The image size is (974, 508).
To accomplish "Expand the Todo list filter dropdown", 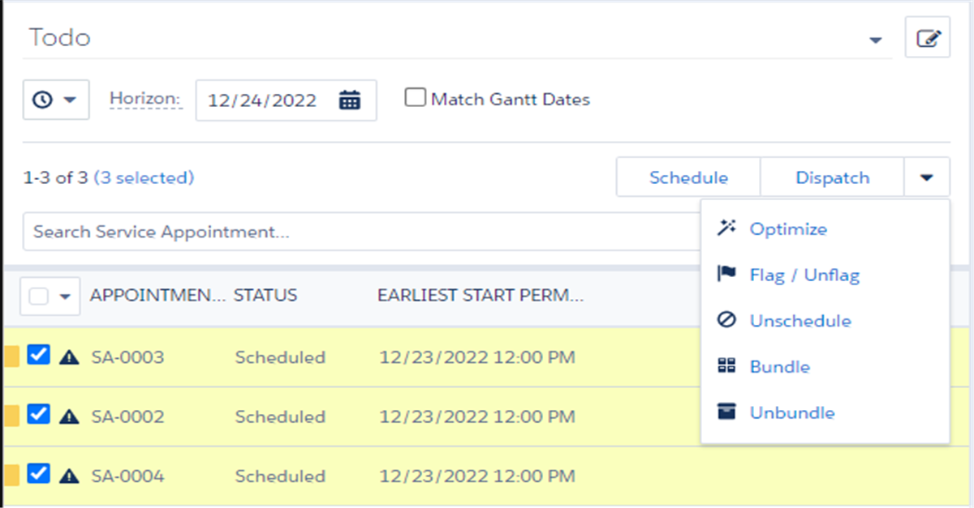I will (x=875, y=40).
